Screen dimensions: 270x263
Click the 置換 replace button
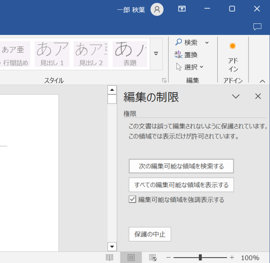pyautogui.click(x=186, y=54)
